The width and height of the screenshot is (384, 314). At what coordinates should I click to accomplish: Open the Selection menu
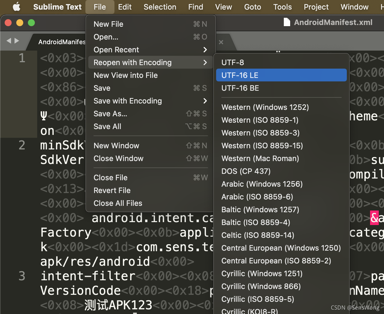160,7
